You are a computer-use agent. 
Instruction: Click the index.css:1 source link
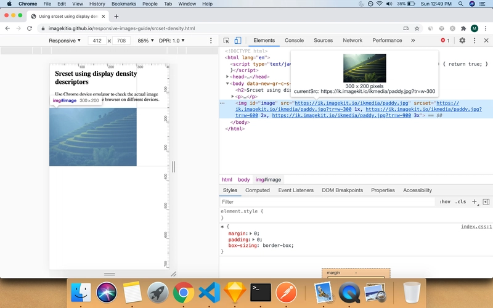click(x=476, y=227)
